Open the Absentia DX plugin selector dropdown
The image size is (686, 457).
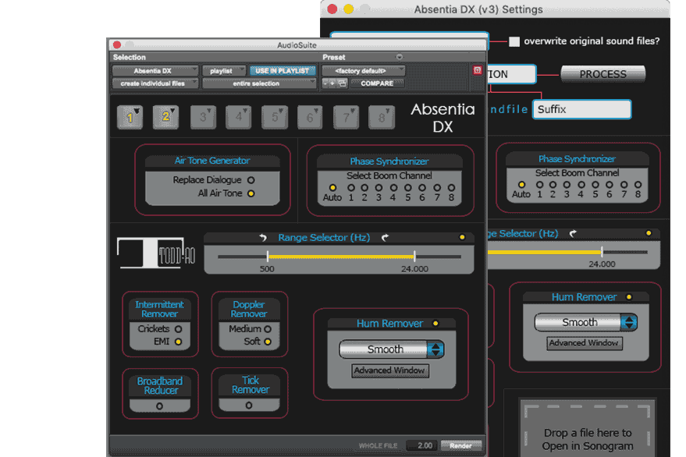pos(155,71)
